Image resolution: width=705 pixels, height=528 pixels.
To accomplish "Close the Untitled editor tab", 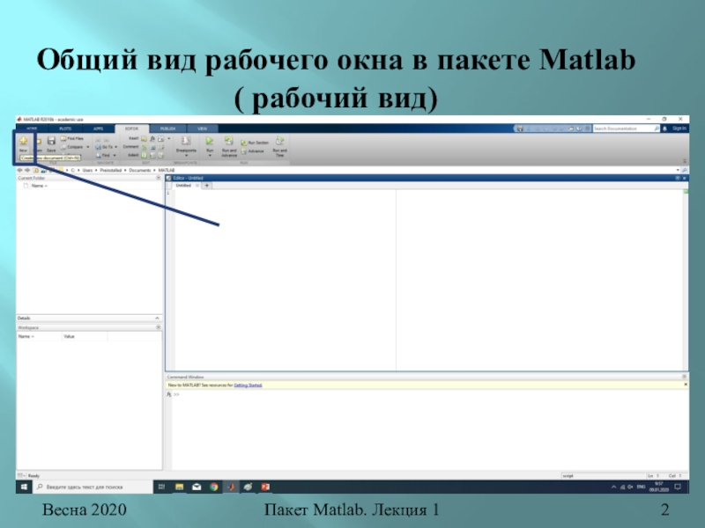I will tap(197, 186).
